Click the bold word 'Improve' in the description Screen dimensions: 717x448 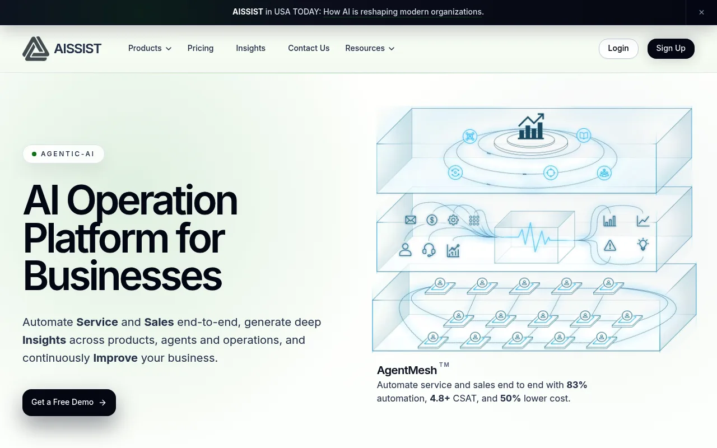coord(115,358)
